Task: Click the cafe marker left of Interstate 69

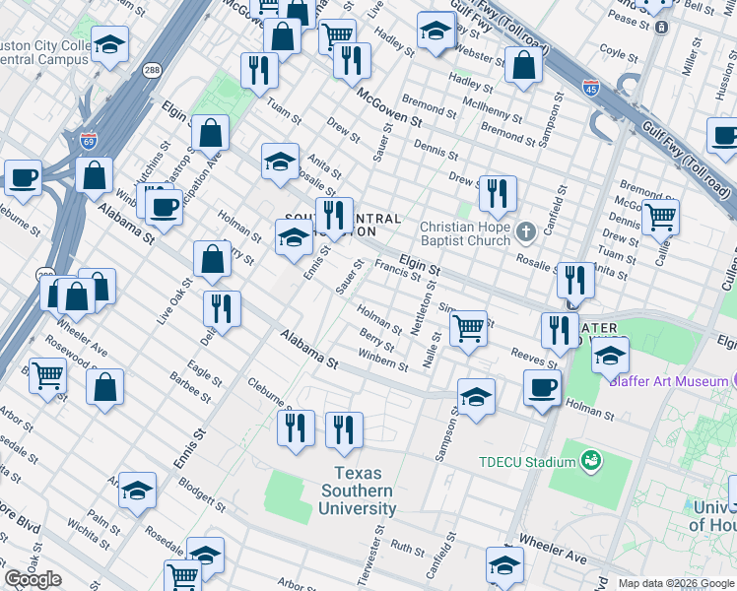Action: click(23, 180)
